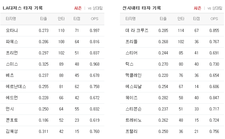225x139 pixels.
Task: Click OPS header in LA다저스 table
Action: coord(94,19)
